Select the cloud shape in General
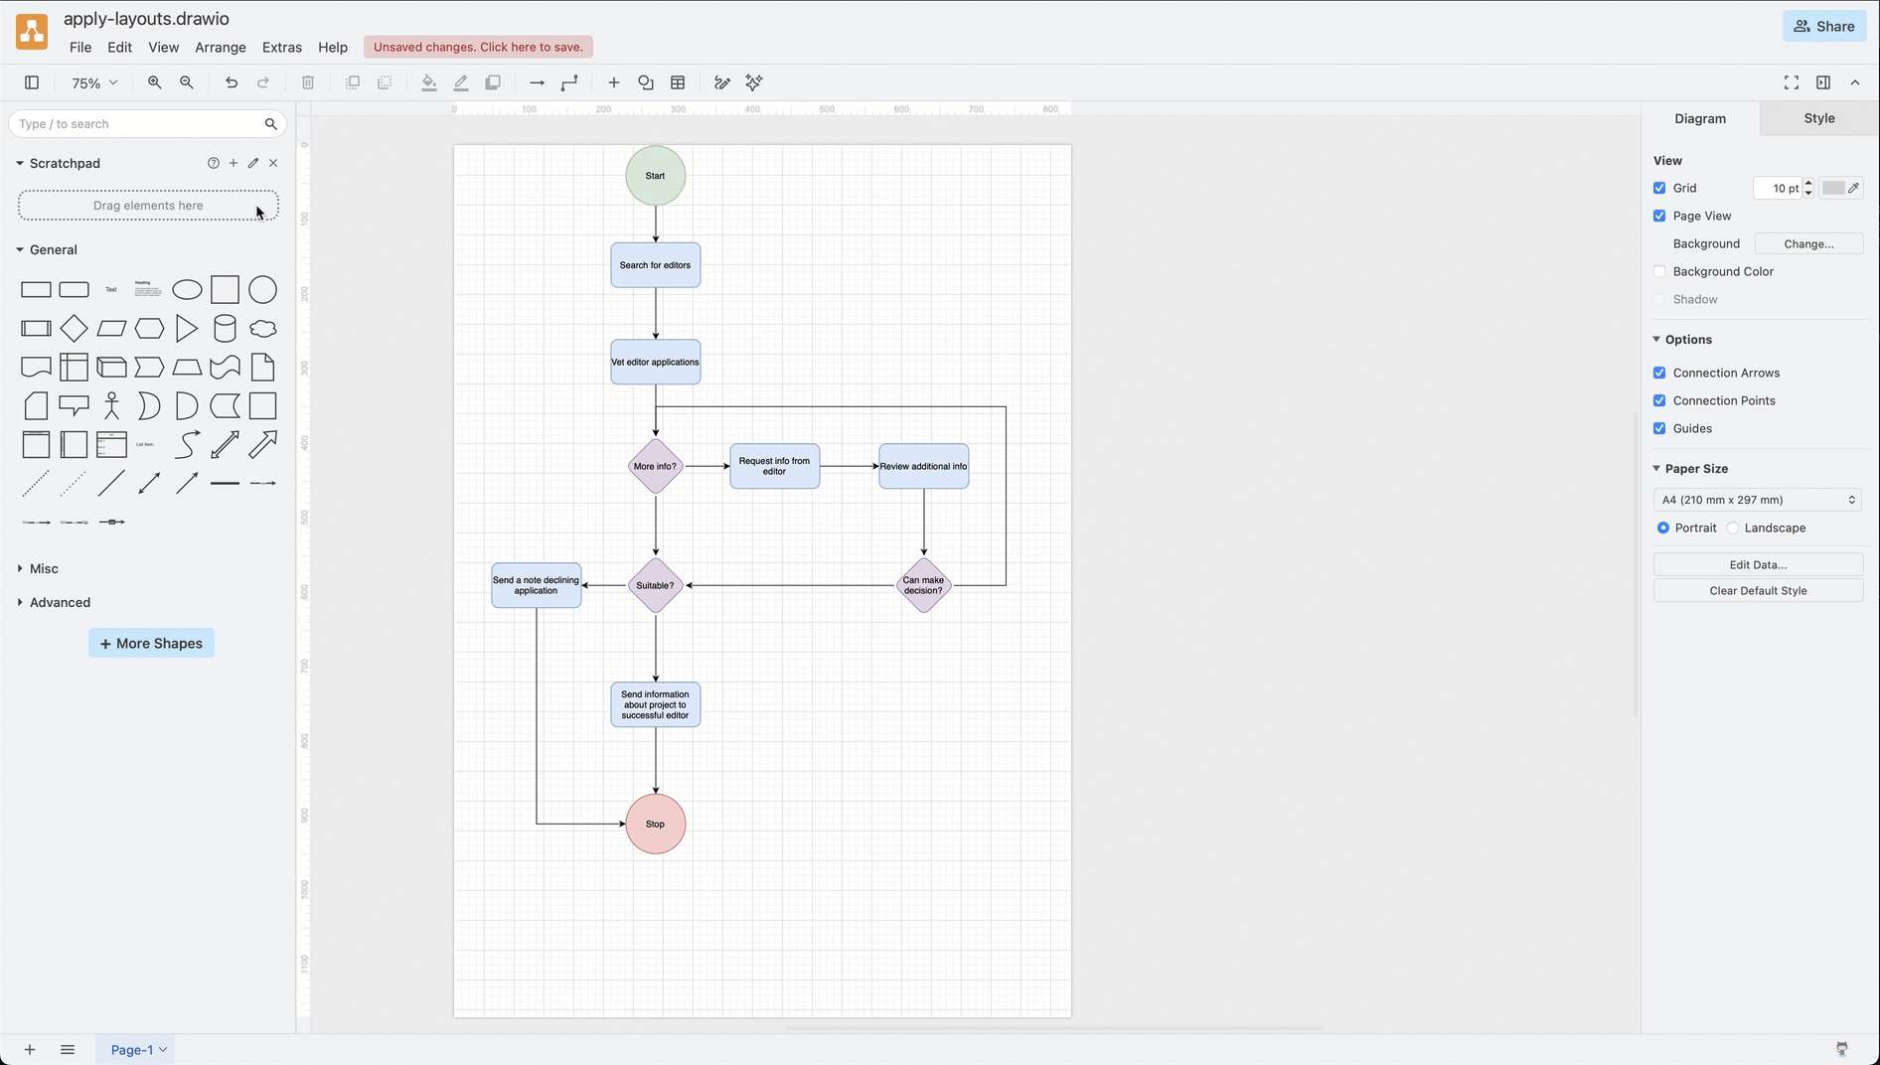 click(263, 328)
